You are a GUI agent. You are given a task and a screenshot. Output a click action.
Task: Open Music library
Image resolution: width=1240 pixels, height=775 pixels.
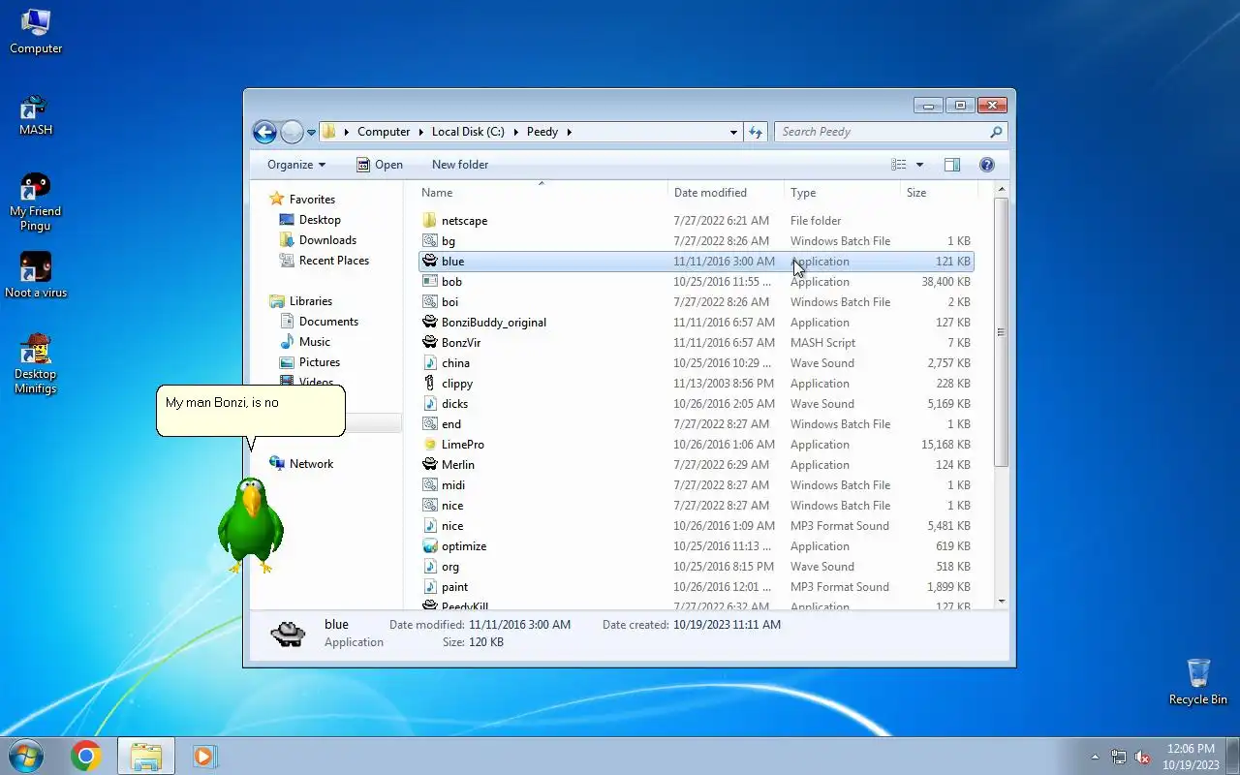[305, 342]
